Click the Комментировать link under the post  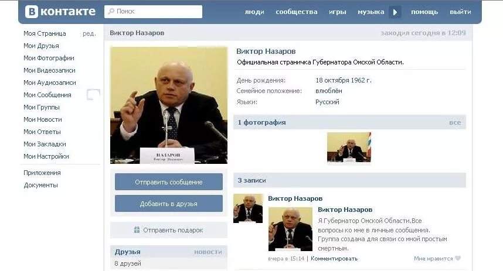(x=334, y=259)
